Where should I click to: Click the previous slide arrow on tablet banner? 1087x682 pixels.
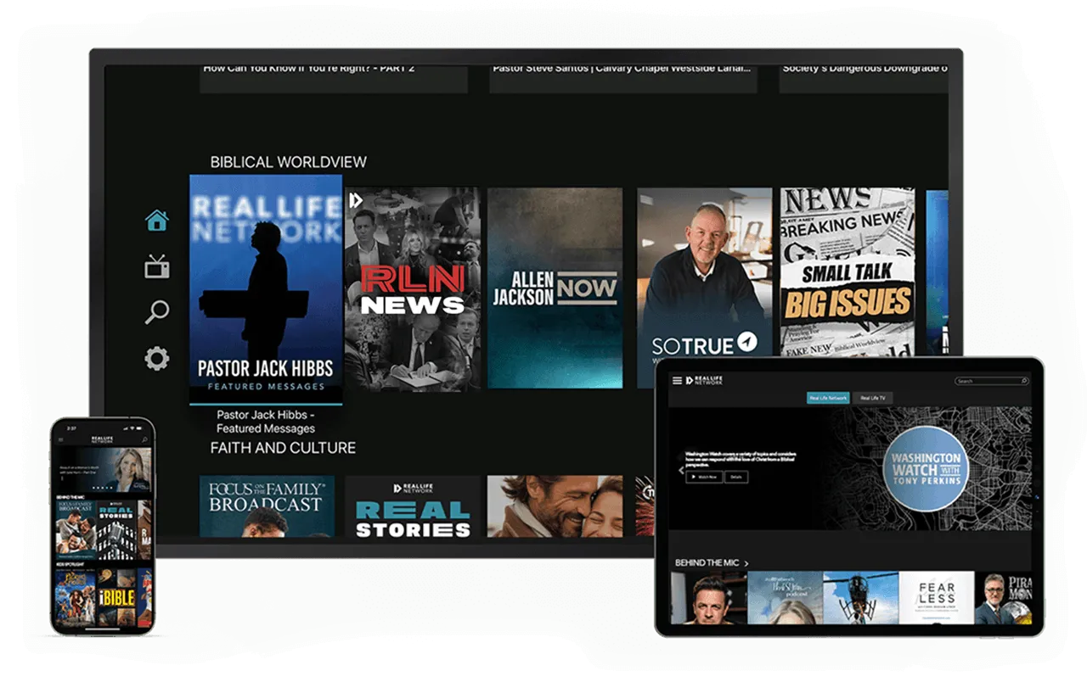(x=681, y=470)
